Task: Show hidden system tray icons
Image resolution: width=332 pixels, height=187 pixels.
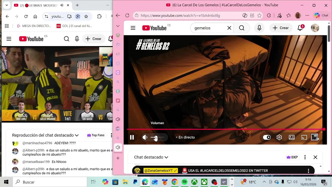Action: point(264,182)
